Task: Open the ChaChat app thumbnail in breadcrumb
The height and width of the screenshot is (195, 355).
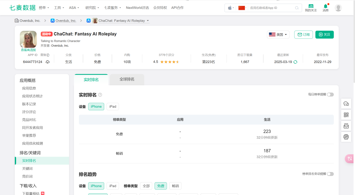Action: [x=95, y=21]
